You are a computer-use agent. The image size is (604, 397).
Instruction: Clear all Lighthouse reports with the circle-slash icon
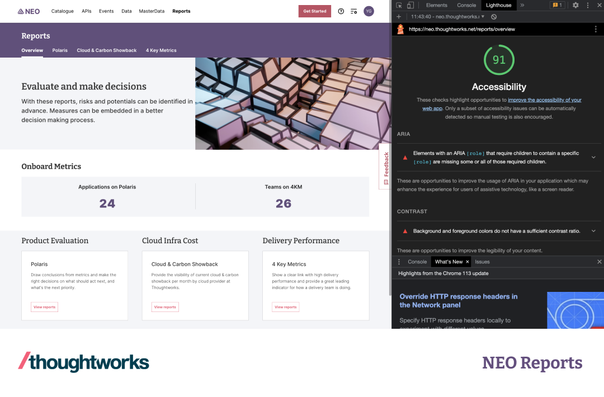tap(494, 17)
